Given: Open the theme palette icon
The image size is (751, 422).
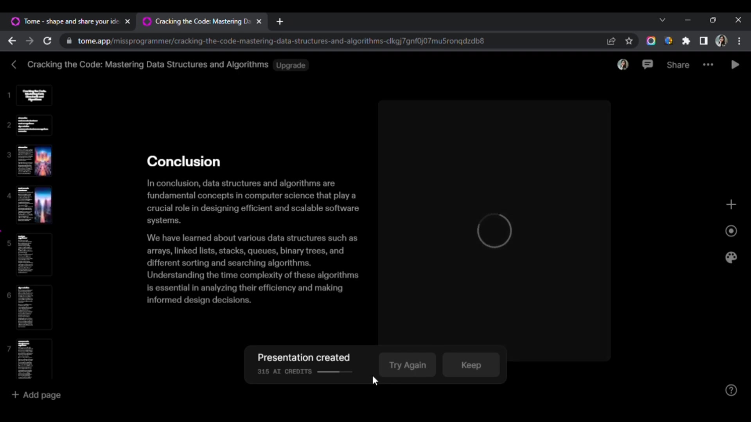Looking at the screenshot, I should pyautogui.click(x=731, y=257).
